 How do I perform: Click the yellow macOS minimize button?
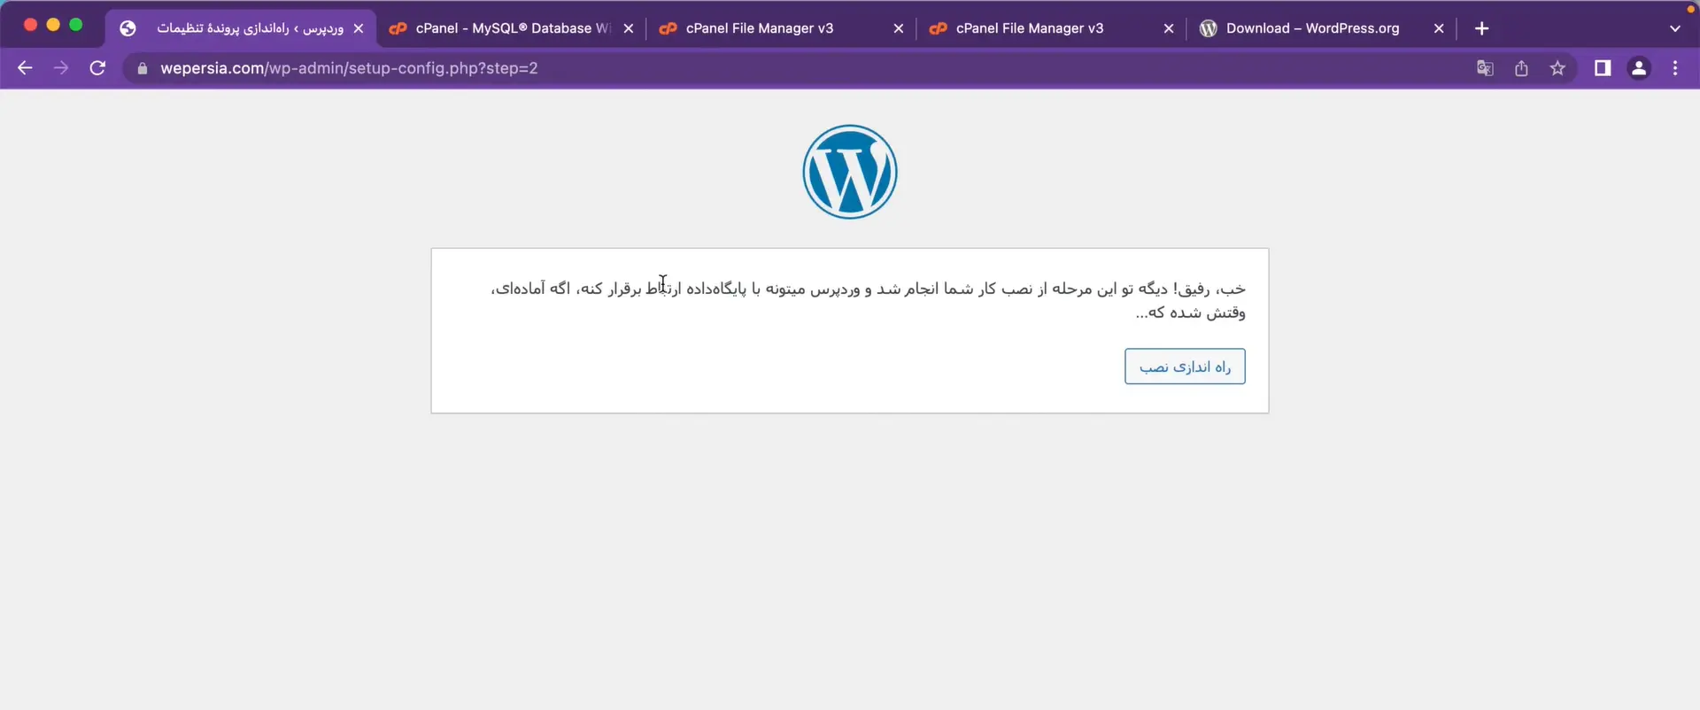point(53,25)
